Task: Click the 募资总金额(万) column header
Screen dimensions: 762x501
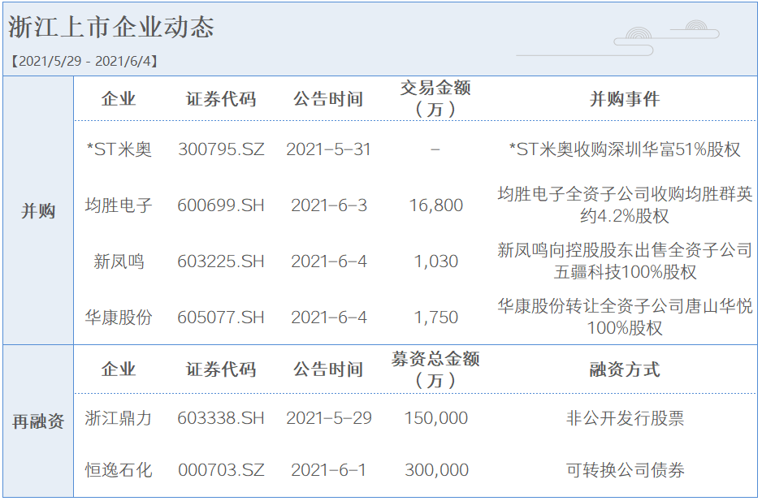Action: point(435,369)
